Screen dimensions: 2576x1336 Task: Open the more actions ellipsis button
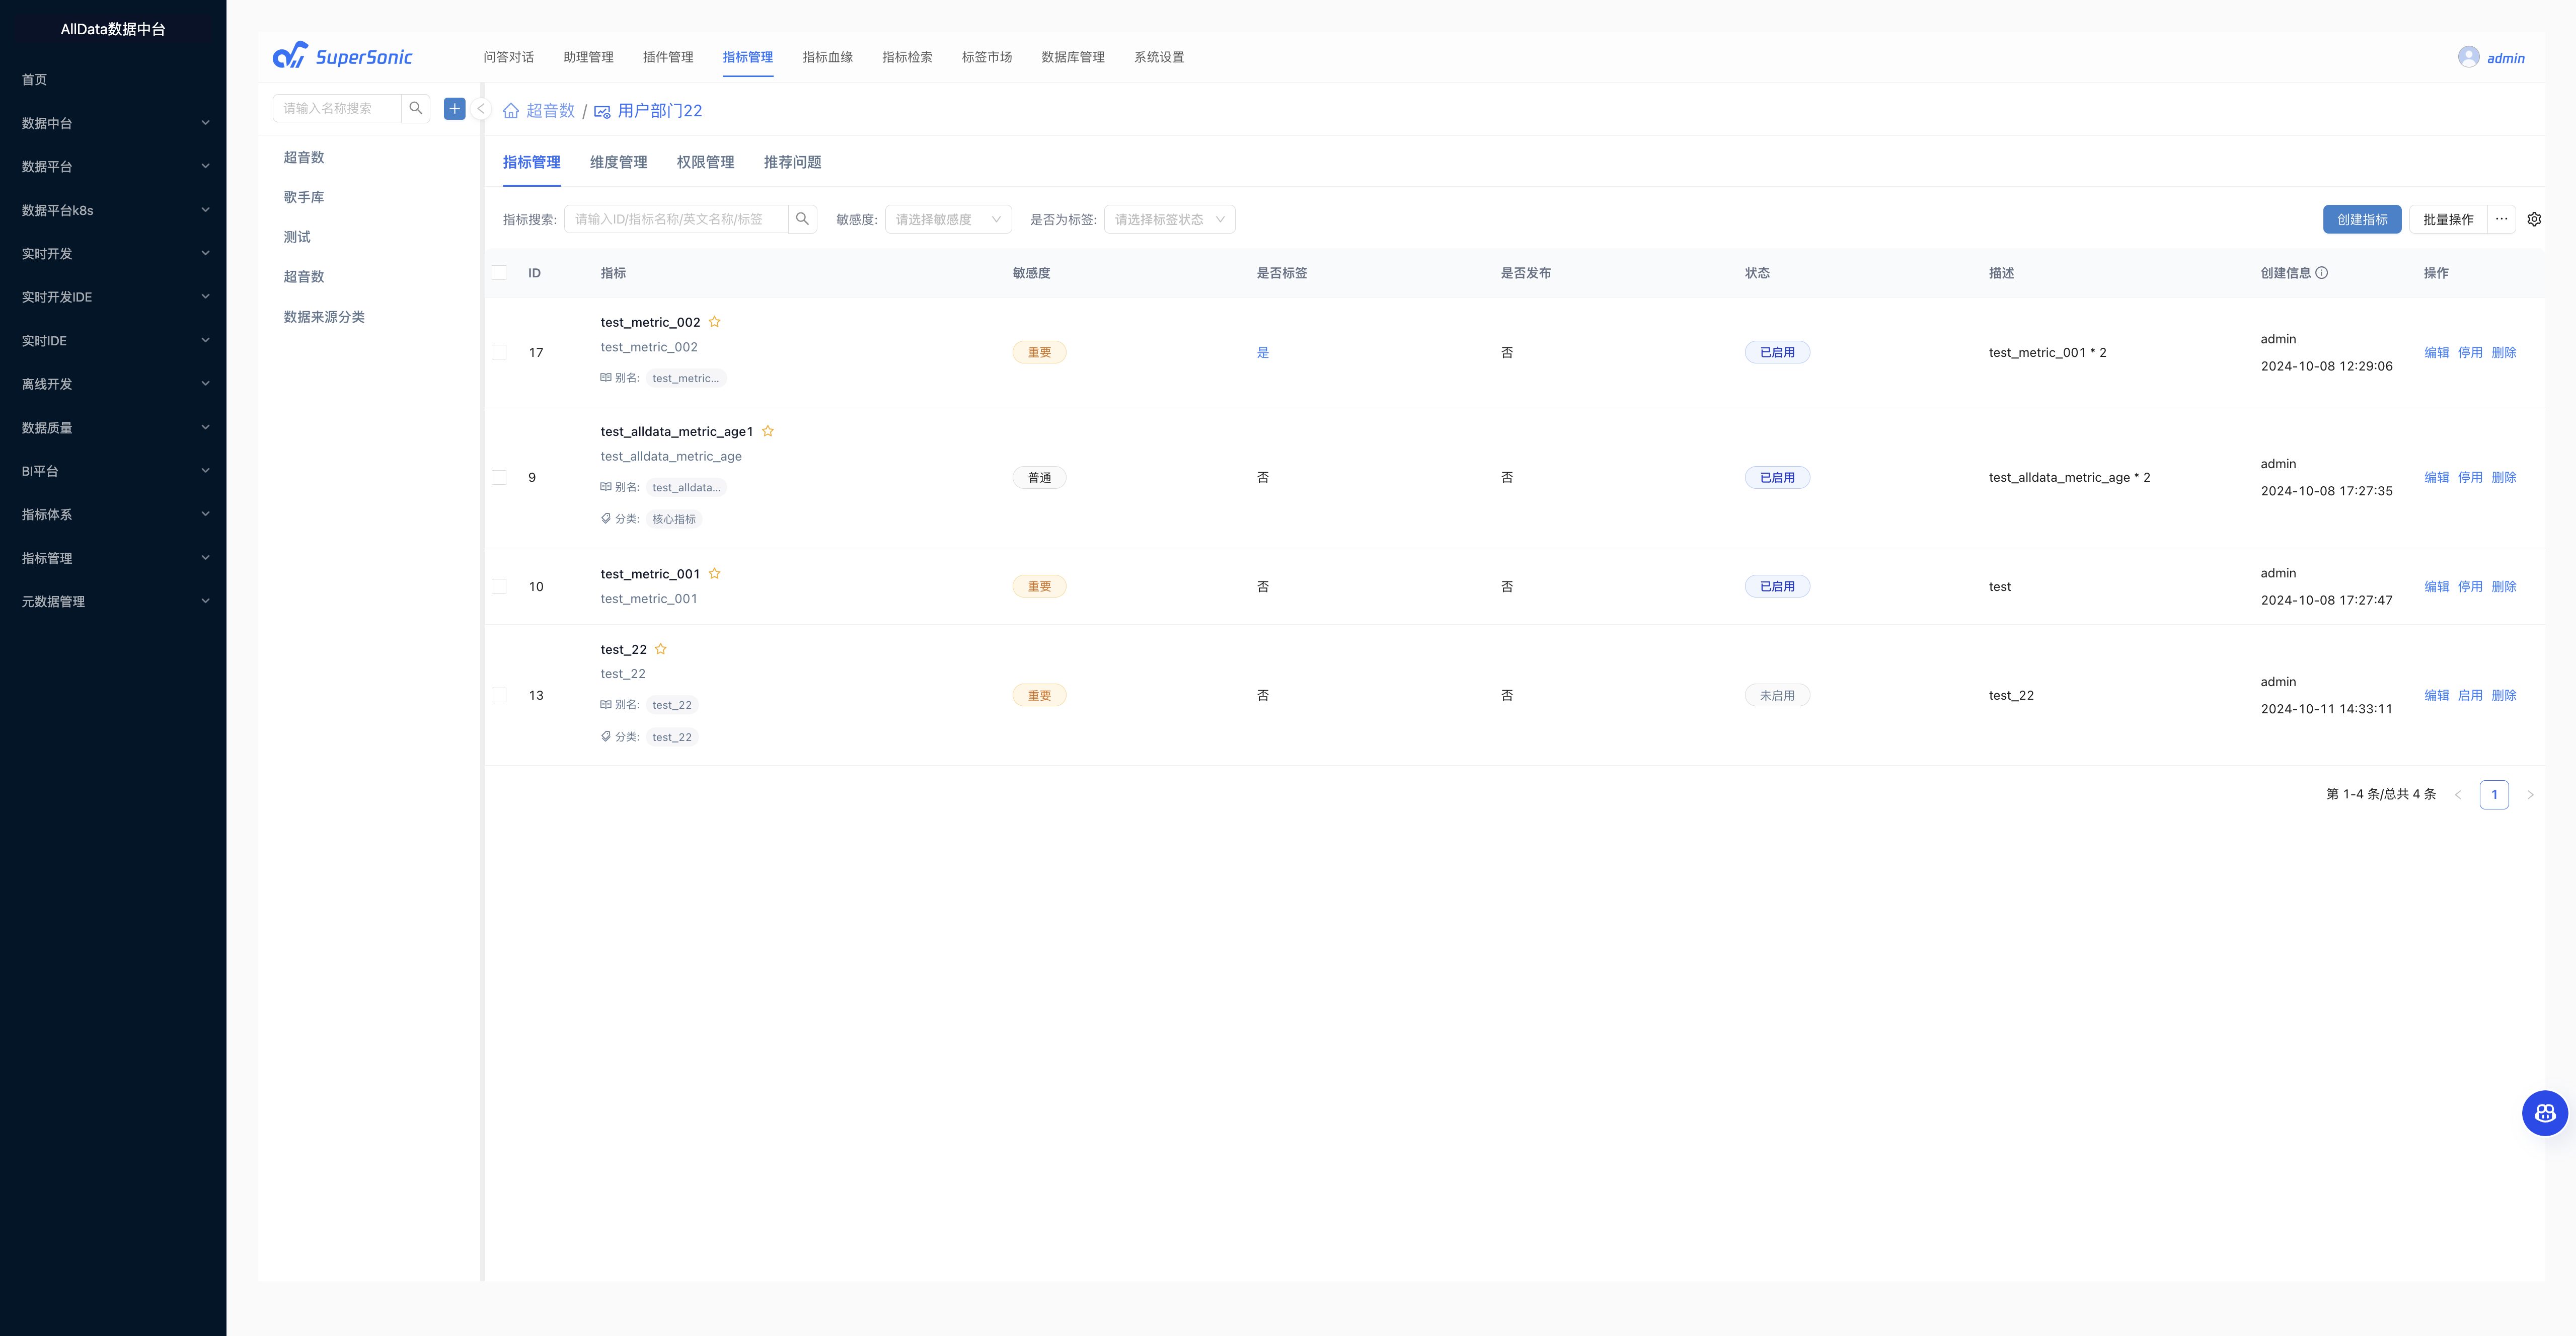[2501, 219]
